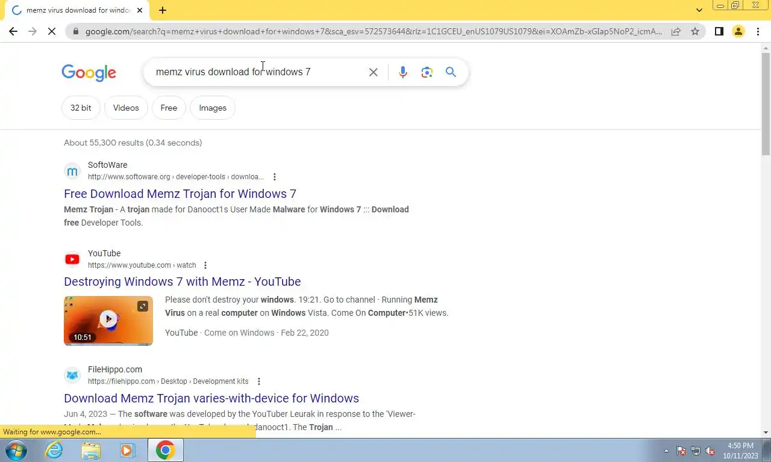Select the Videos filter chip
Viewport: 771px width, 462px height.
pyautogui.click(x=126, y=108)
